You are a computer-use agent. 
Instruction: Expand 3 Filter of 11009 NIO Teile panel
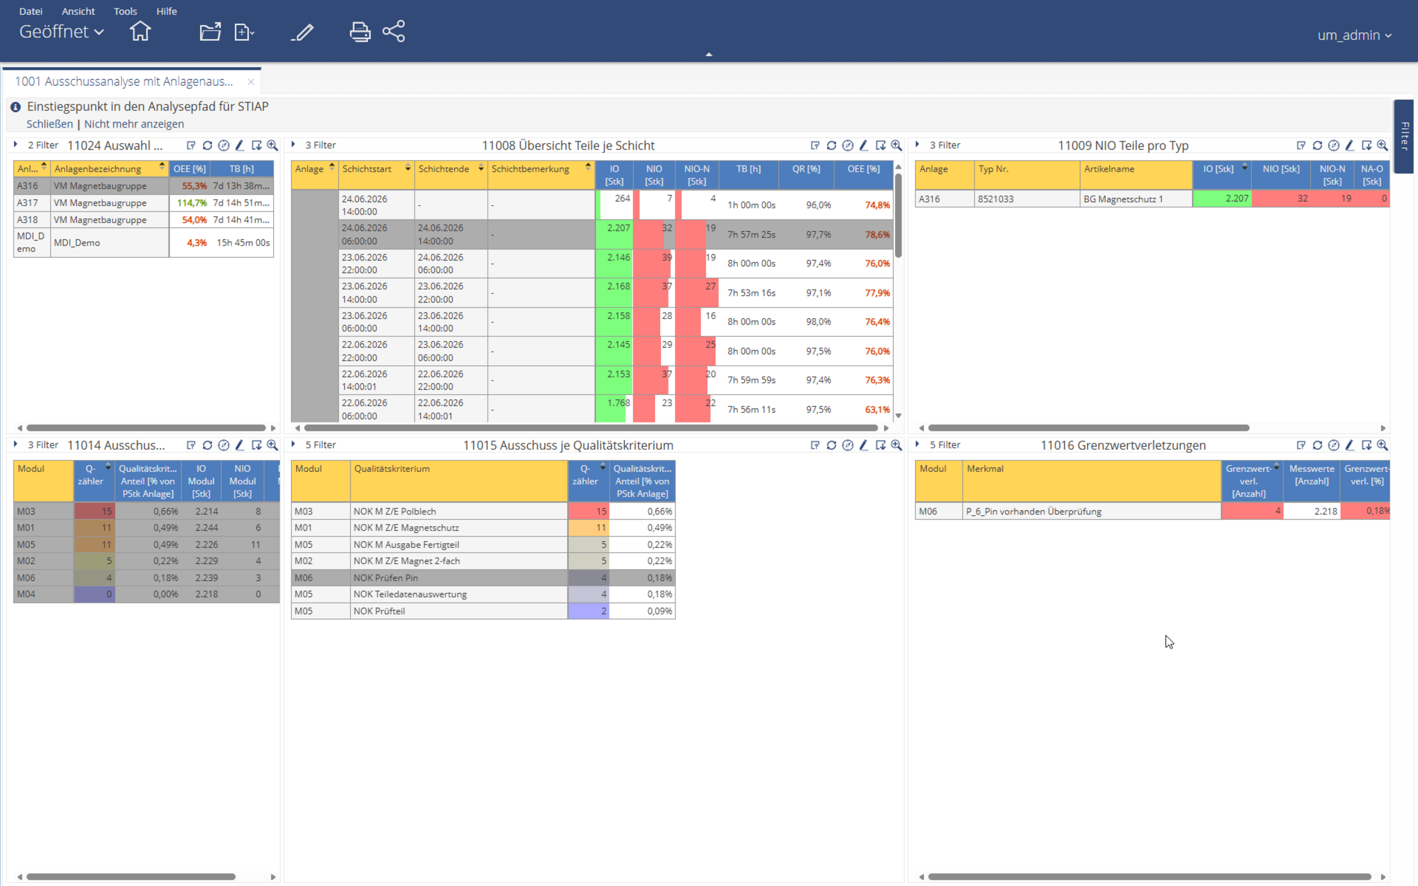[917, 145]
